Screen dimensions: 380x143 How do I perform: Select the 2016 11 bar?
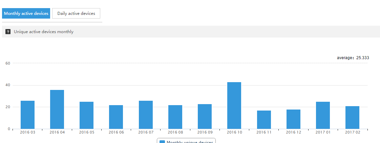click(x=264, y=120)
